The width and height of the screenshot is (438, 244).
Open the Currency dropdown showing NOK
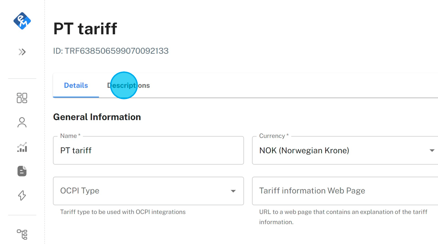tap(340, 150)
